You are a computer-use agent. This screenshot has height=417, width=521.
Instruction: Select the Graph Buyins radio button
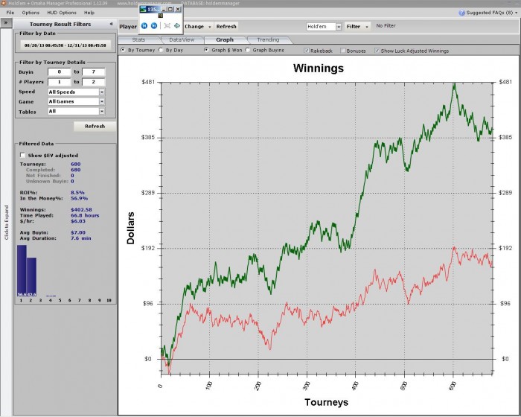[248, 50]
